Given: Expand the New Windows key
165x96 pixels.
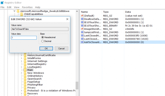Looking at the screenshot, I should click(22, 73).
